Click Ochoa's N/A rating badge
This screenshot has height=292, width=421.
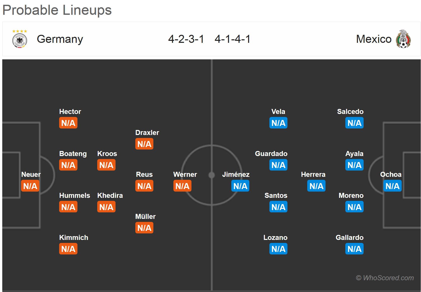392,186
